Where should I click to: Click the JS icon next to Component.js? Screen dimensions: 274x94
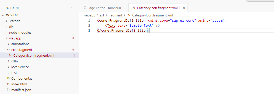(x=8, y=78)
